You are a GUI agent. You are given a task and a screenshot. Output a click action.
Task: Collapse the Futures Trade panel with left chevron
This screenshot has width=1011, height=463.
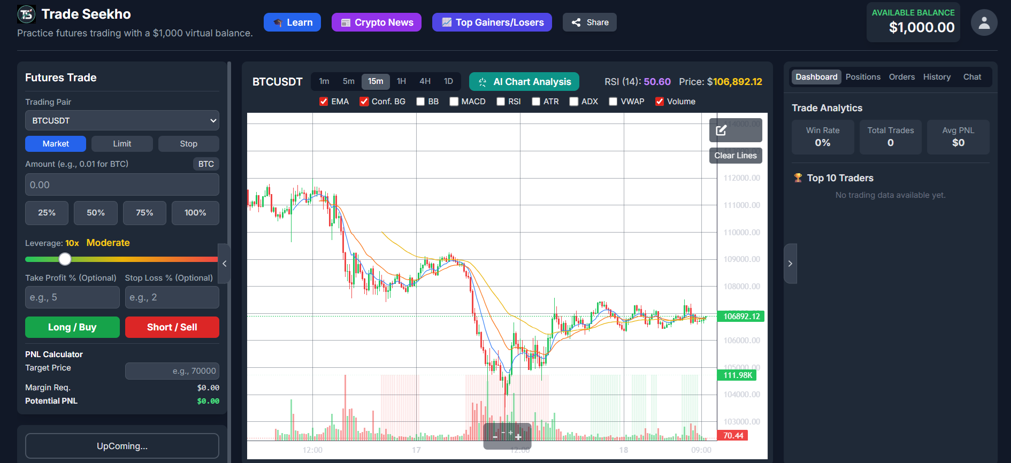[225, 264]
